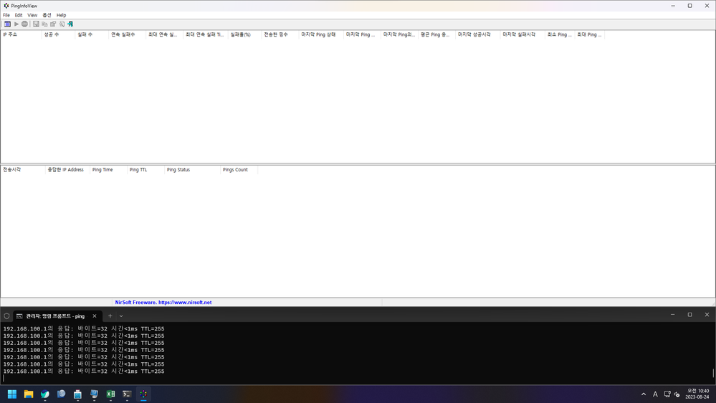This screenshot has height=403, width=716.
Task: Sort by the 성공 수 column header
Action: point(58,34)
